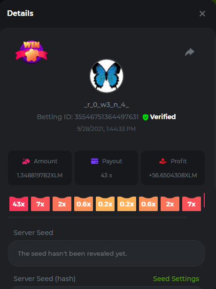Select the first 2x multiplier tile

[62, 204]
